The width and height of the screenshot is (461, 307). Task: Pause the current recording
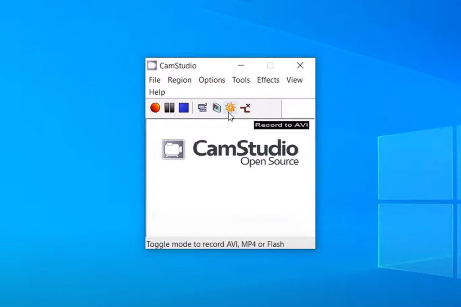pos(170,108)
